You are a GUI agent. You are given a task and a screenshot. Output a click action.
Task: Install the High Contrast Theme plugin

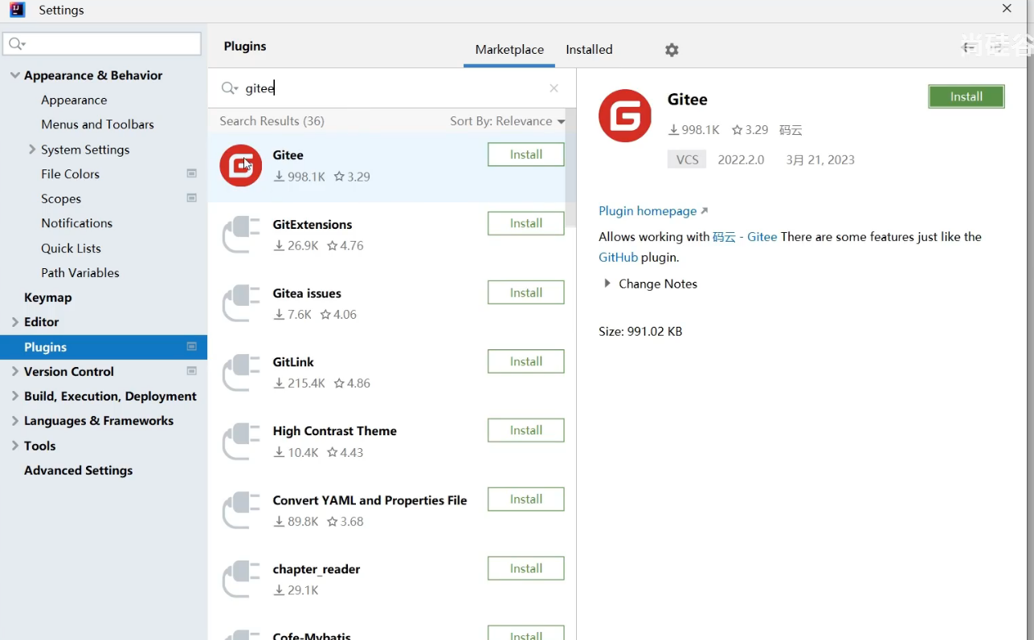[525, 430]
